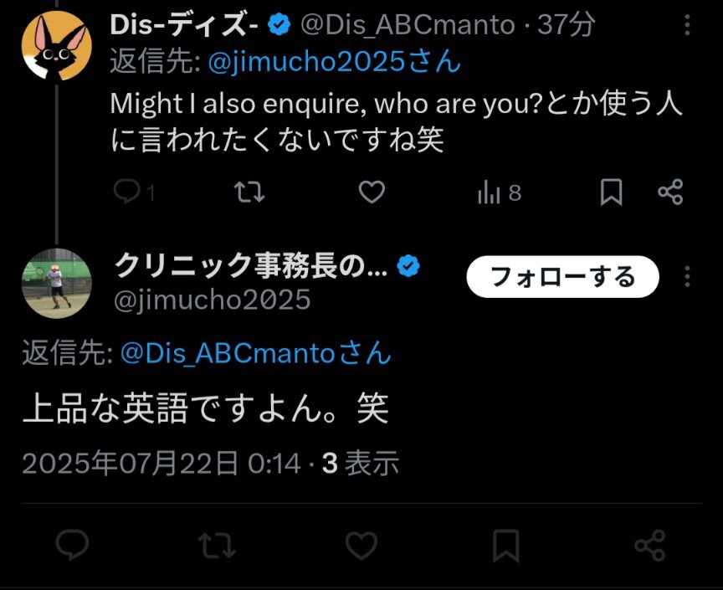View analytics with 8 views
Viewport: 723px width, 590px height.
coord(500,192)
